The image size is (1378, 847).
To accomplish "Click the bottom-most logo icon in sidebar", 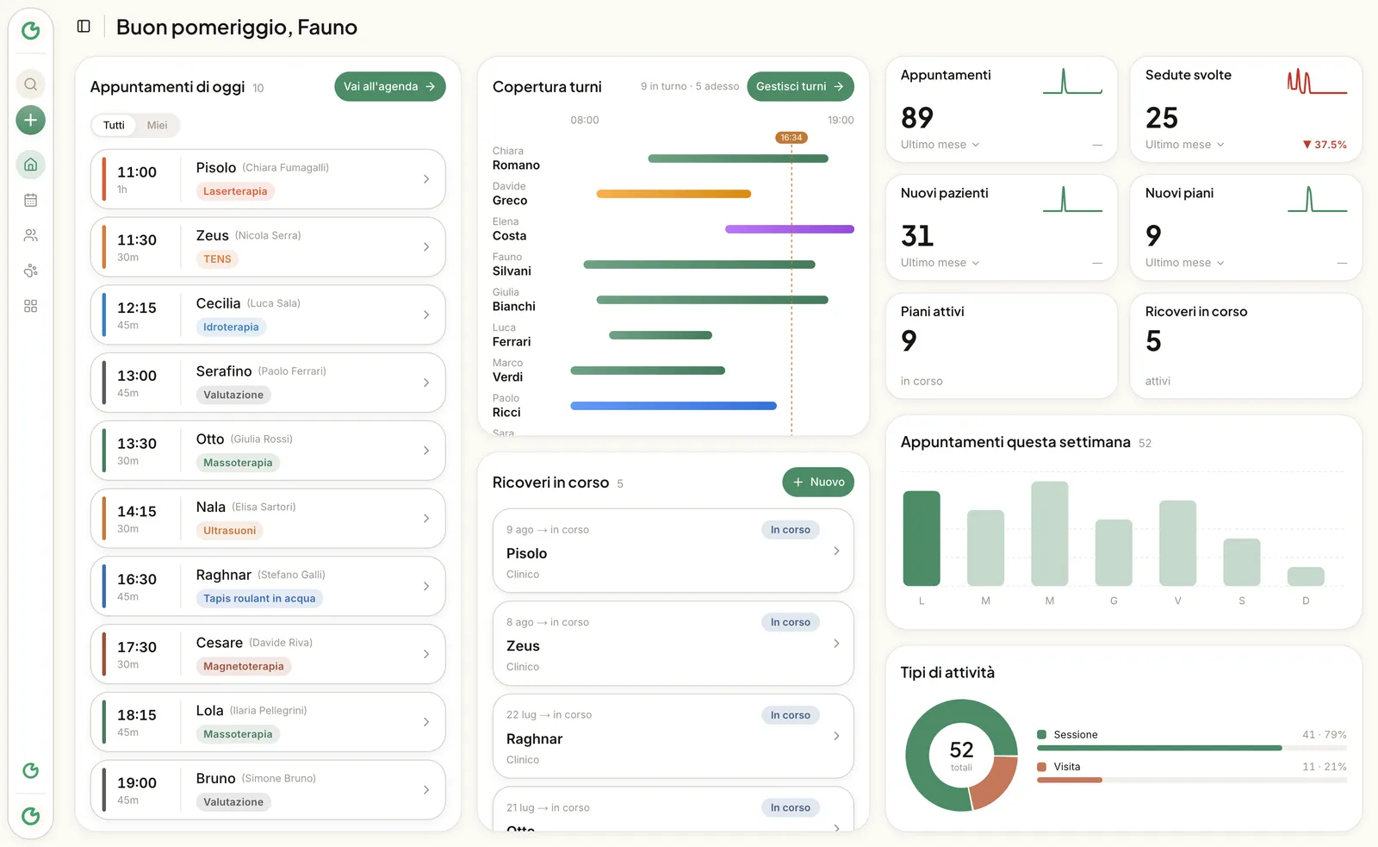I will pos(30,816).
